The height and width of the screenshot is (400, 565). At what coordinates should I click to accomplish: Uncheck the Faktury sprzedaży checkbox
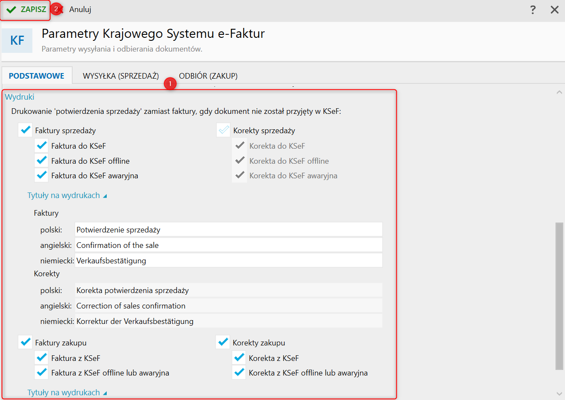(x=25, y=130)
